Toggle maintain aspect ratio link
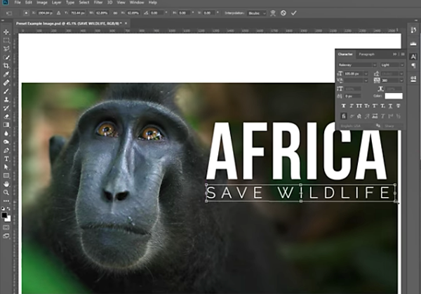 tap(115, 13)
